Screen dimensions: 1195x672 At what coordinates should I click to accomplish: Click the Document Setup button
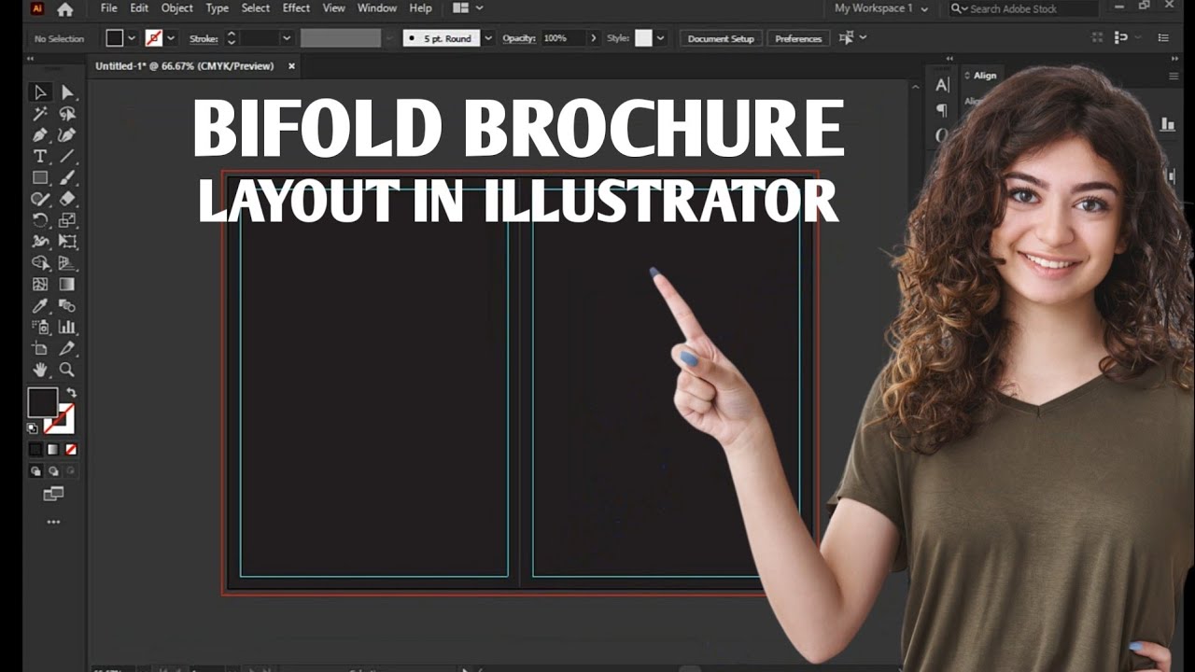[721, 38]
